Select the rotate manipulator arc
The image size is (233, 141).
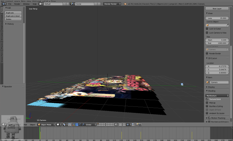(80, 124)
